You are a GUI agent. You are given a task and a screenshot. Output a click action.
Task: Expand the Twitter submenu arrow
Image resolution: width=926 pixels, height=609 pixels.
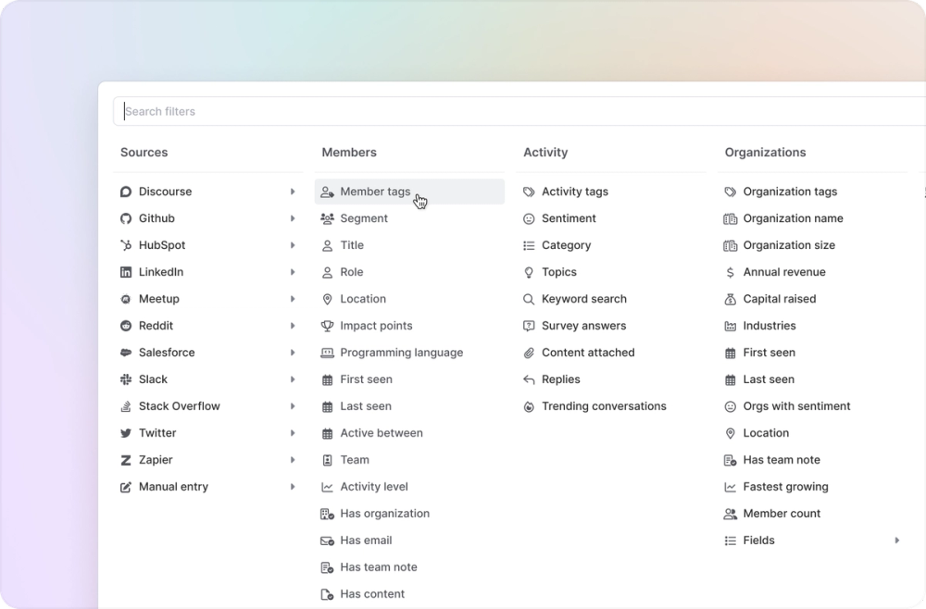(x=293, y=433)
